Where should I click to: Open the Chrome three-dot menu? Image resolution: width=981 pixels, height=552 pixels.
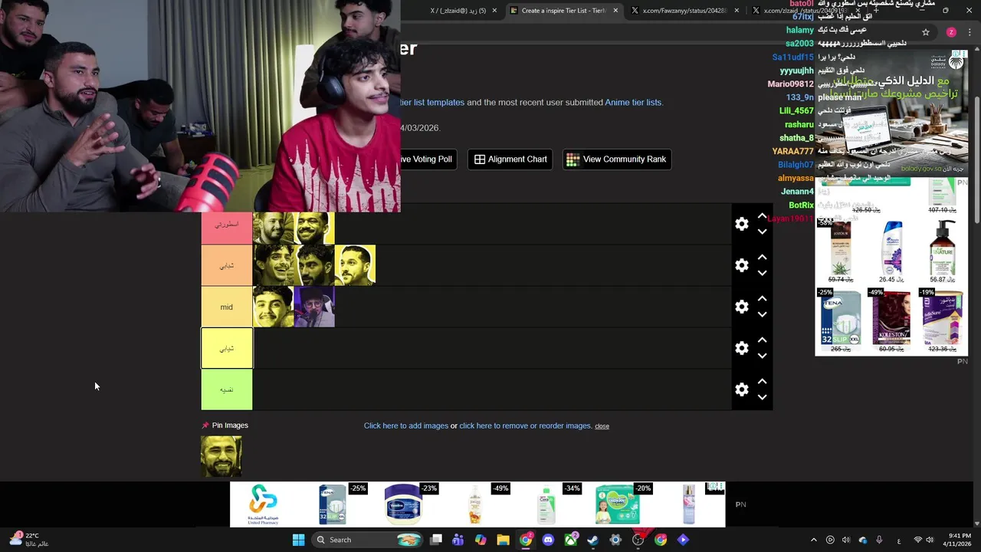(970, 32)
